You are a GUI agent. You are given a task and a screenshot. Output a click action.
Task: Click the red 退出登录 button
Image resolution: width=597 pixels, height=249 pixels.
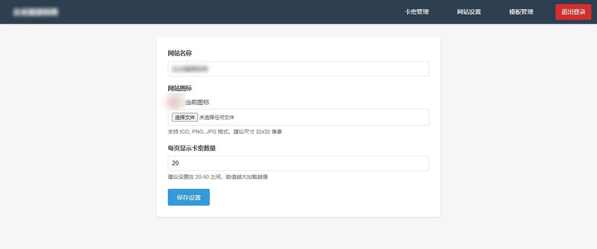pyautogui.click(x=573, y=12)
